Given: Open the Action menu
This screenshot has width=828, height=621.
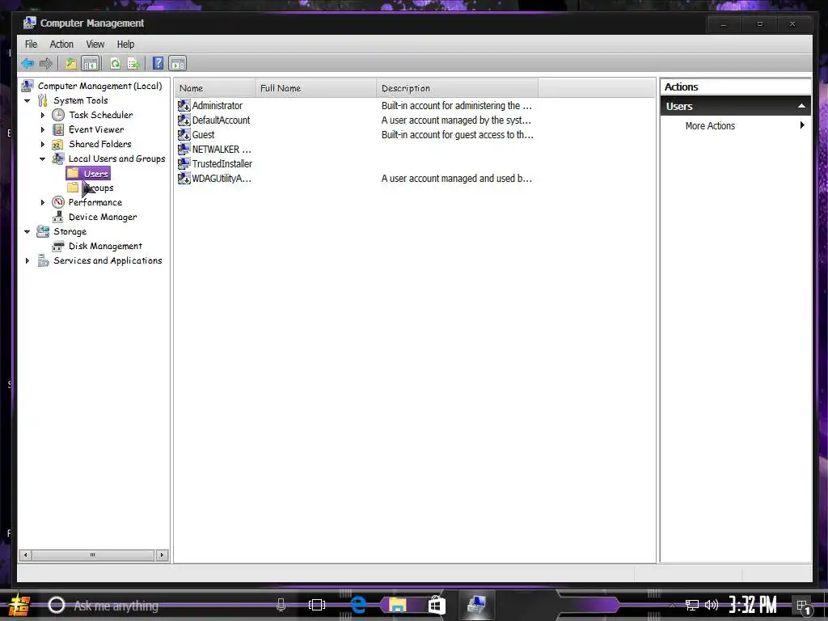Looking at the screenshot, I should (61, 44).
